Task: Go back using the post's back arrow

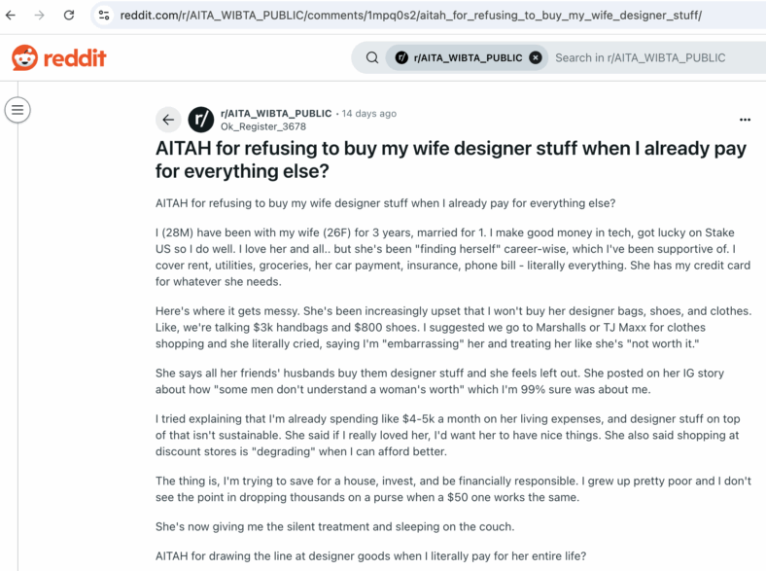Action: pos(168,120)
